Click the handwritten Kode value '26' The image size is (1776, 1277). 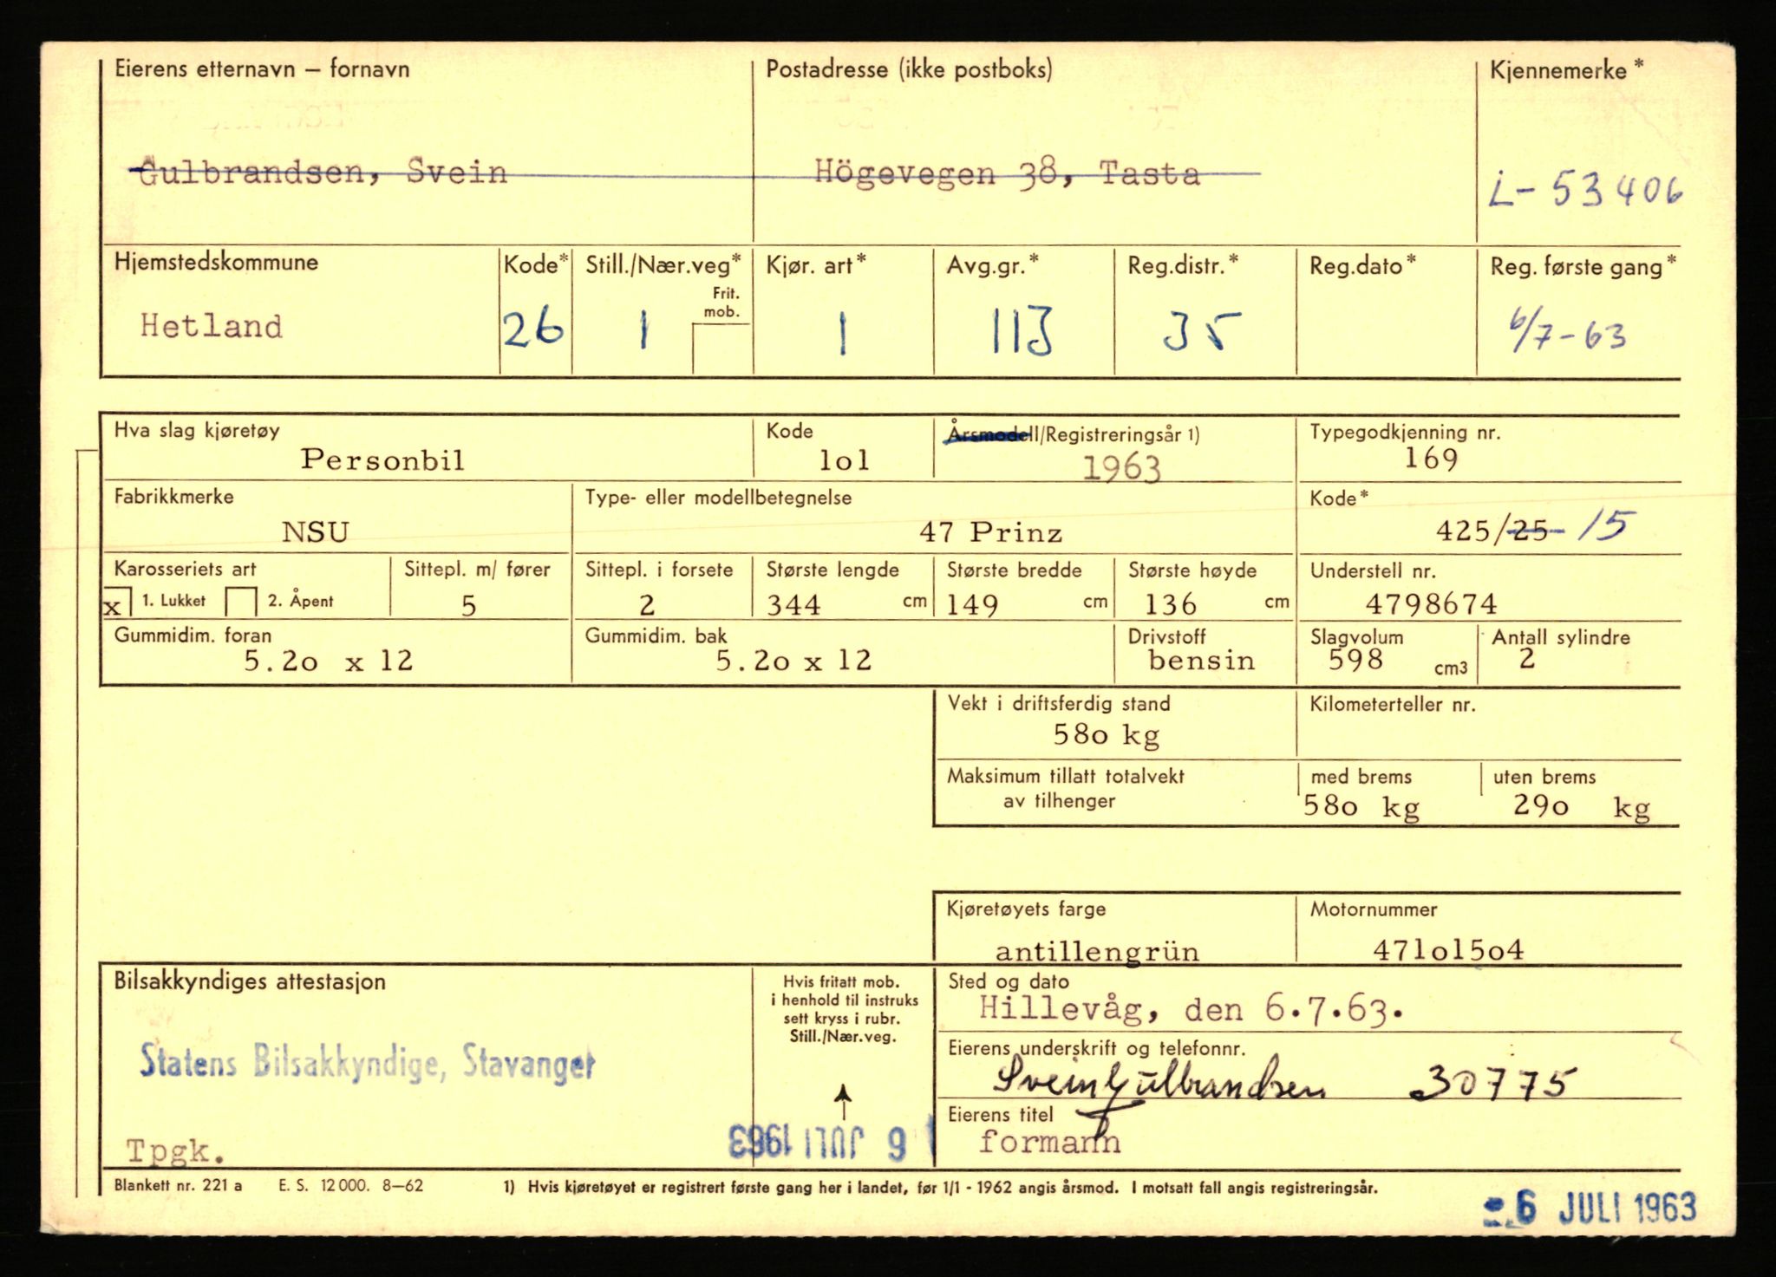pos(533,329)
